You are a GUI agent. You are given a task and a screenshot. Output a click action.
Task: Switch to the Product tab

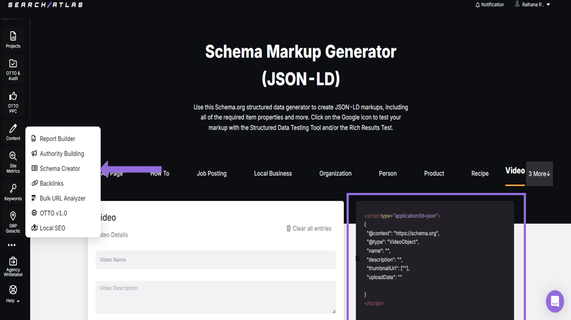click(x=434, y=174)
